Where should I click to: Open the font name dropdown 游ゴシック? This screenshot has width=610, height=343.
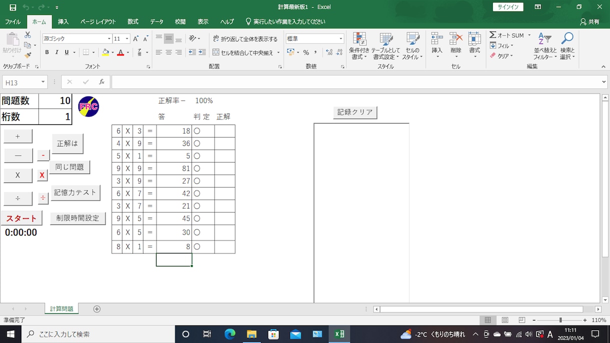pos(109,38)
